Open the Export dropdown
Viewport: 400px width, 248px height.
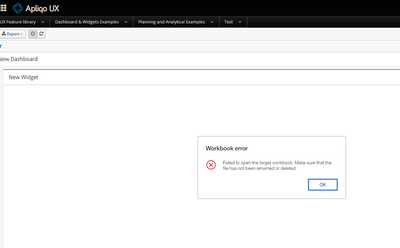12,34
